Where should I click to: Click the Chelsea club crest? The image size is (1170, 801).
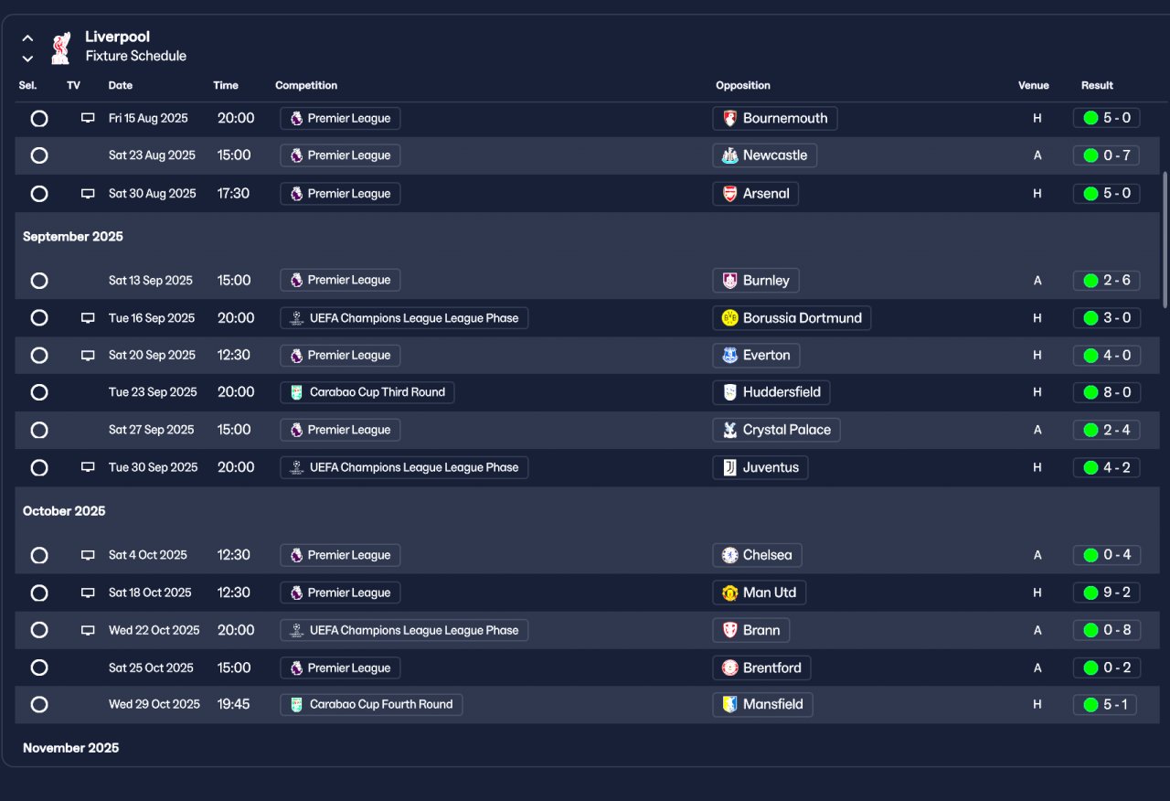[729, 555]
